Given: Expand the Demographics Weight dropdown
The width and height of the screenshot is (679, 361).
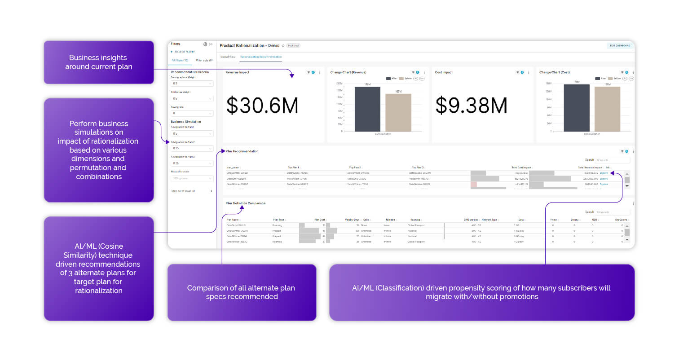Looking at the screenshot, I should (x=192, y=84).
